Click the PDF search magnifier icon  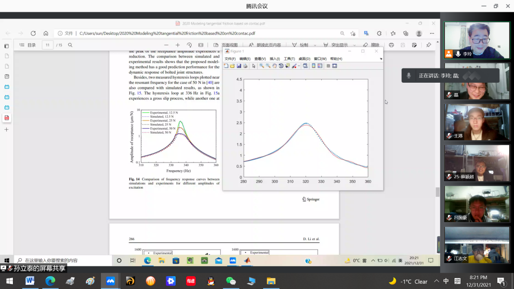tap(70, 45)
